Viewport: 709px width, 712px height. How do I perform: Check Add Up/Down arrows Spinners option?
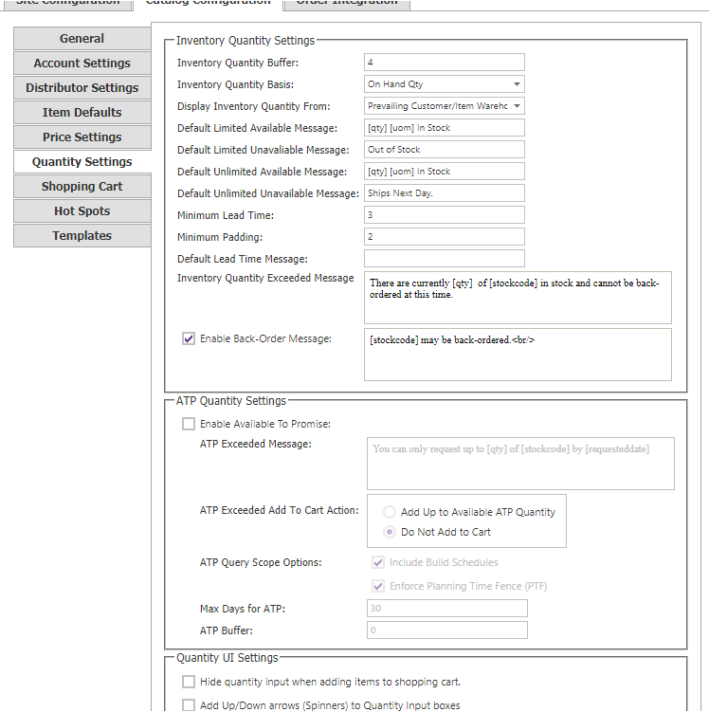pos(189,705)
